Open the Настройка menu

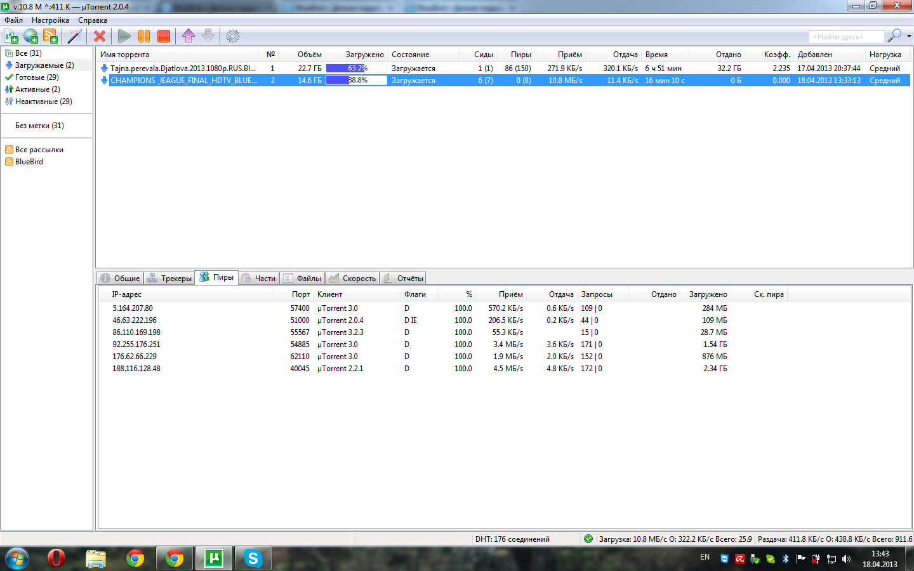(50, 20)
